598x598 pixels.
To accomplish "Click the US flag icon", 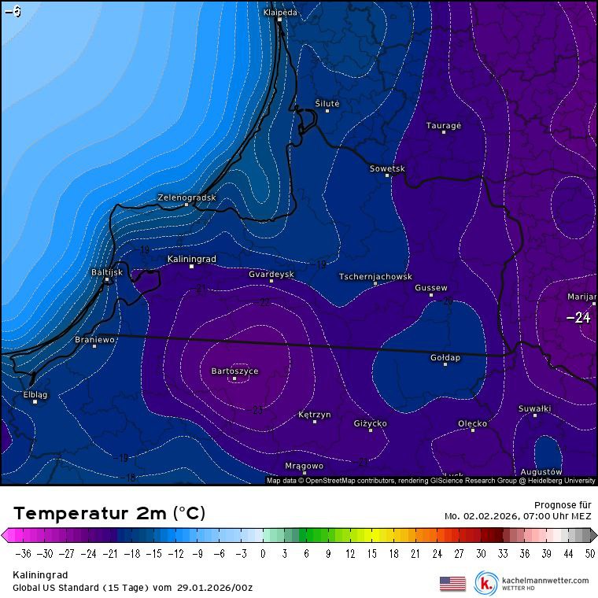I will pos(452,583).
